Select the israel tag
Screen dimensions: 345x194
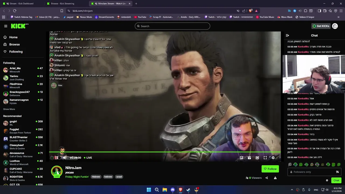pyautogui.click(x=119, y=177)
